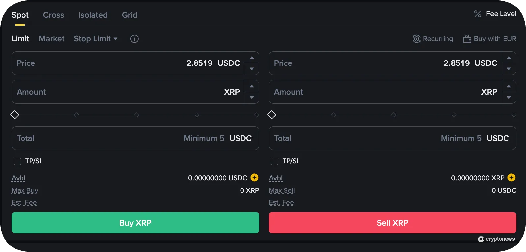This screenshot has width=526, height=252.
Task: Select the Market order tab
Action: [x=51, y=39]
